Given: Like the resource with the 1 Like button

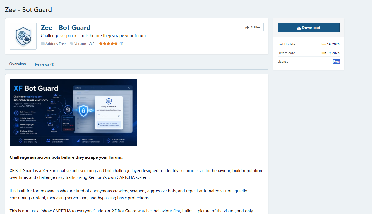Looking at the screenshot, I should [x=253, y=27].
